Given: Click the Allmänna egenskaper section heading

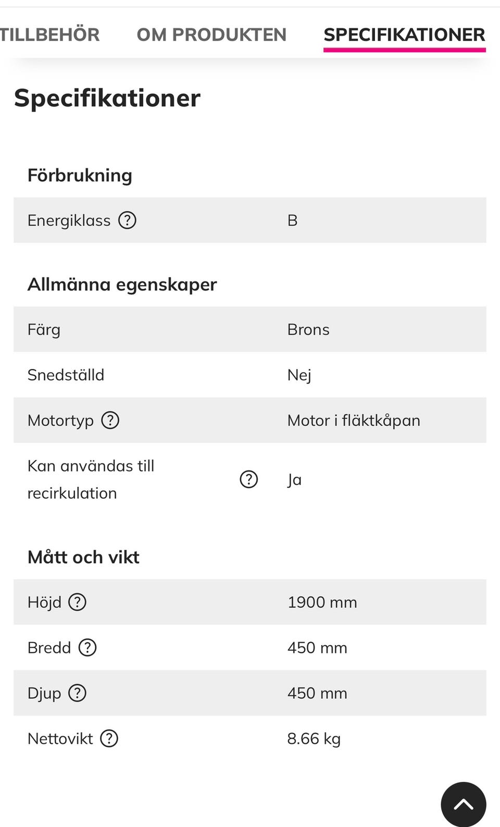Looking at the screenshot, I should (122, 285).
